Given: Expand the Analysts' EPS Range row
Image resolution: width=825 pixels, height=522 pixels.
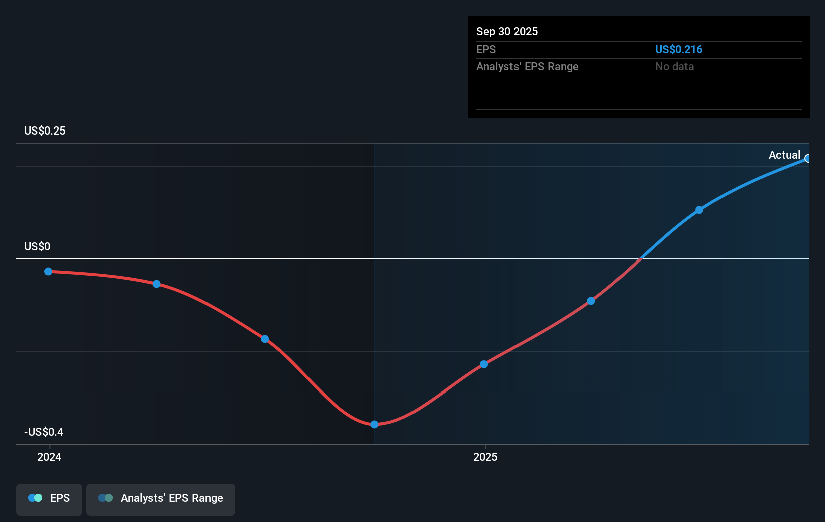Looking at the screenshot, I should [527, 66].
